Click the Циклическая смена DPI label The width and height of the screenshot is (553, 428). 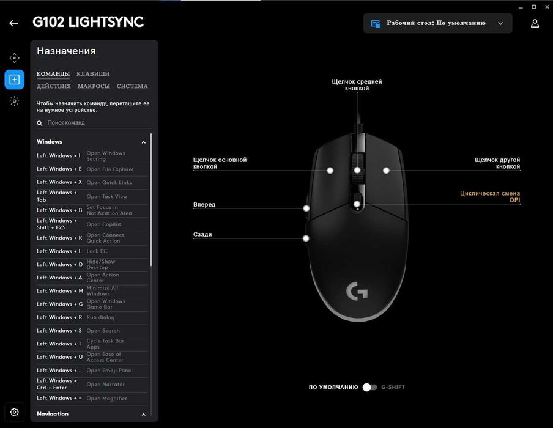point(490,197)
